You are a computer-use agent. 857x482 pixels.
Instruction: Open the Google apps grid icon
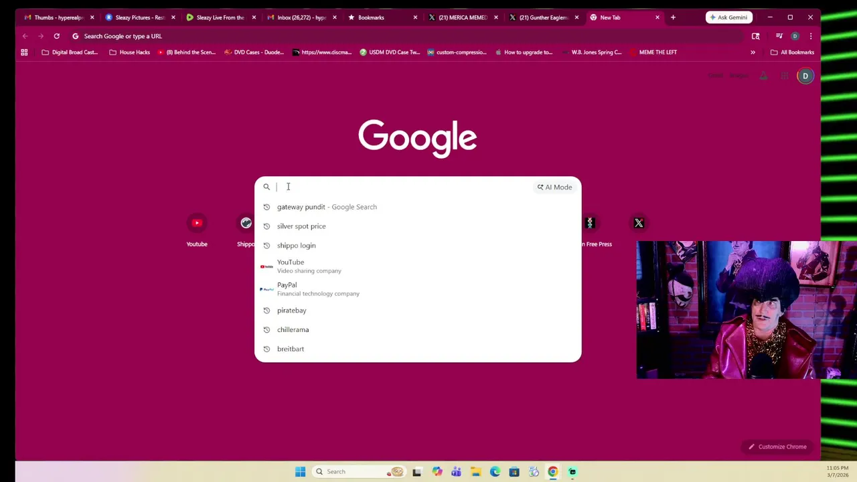pos(784,76)
